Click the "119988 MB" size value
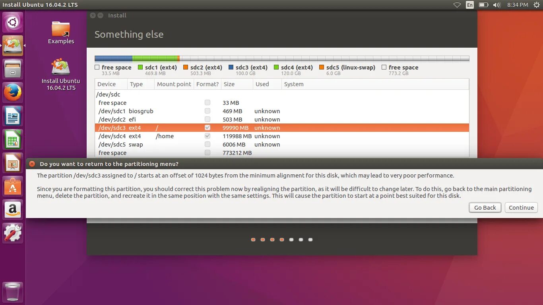The image size is (543, 305). (237, 136)
